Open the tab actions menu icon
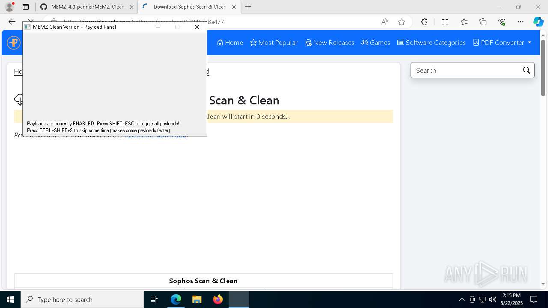This screenshot has width=548, height=308. [x=26, y=7]
